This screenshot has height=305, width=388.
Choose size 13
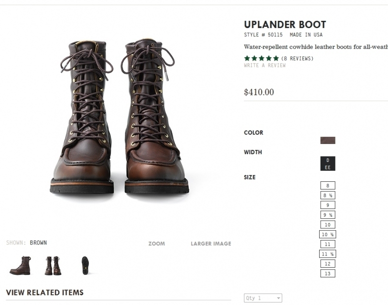pos(327,273)
